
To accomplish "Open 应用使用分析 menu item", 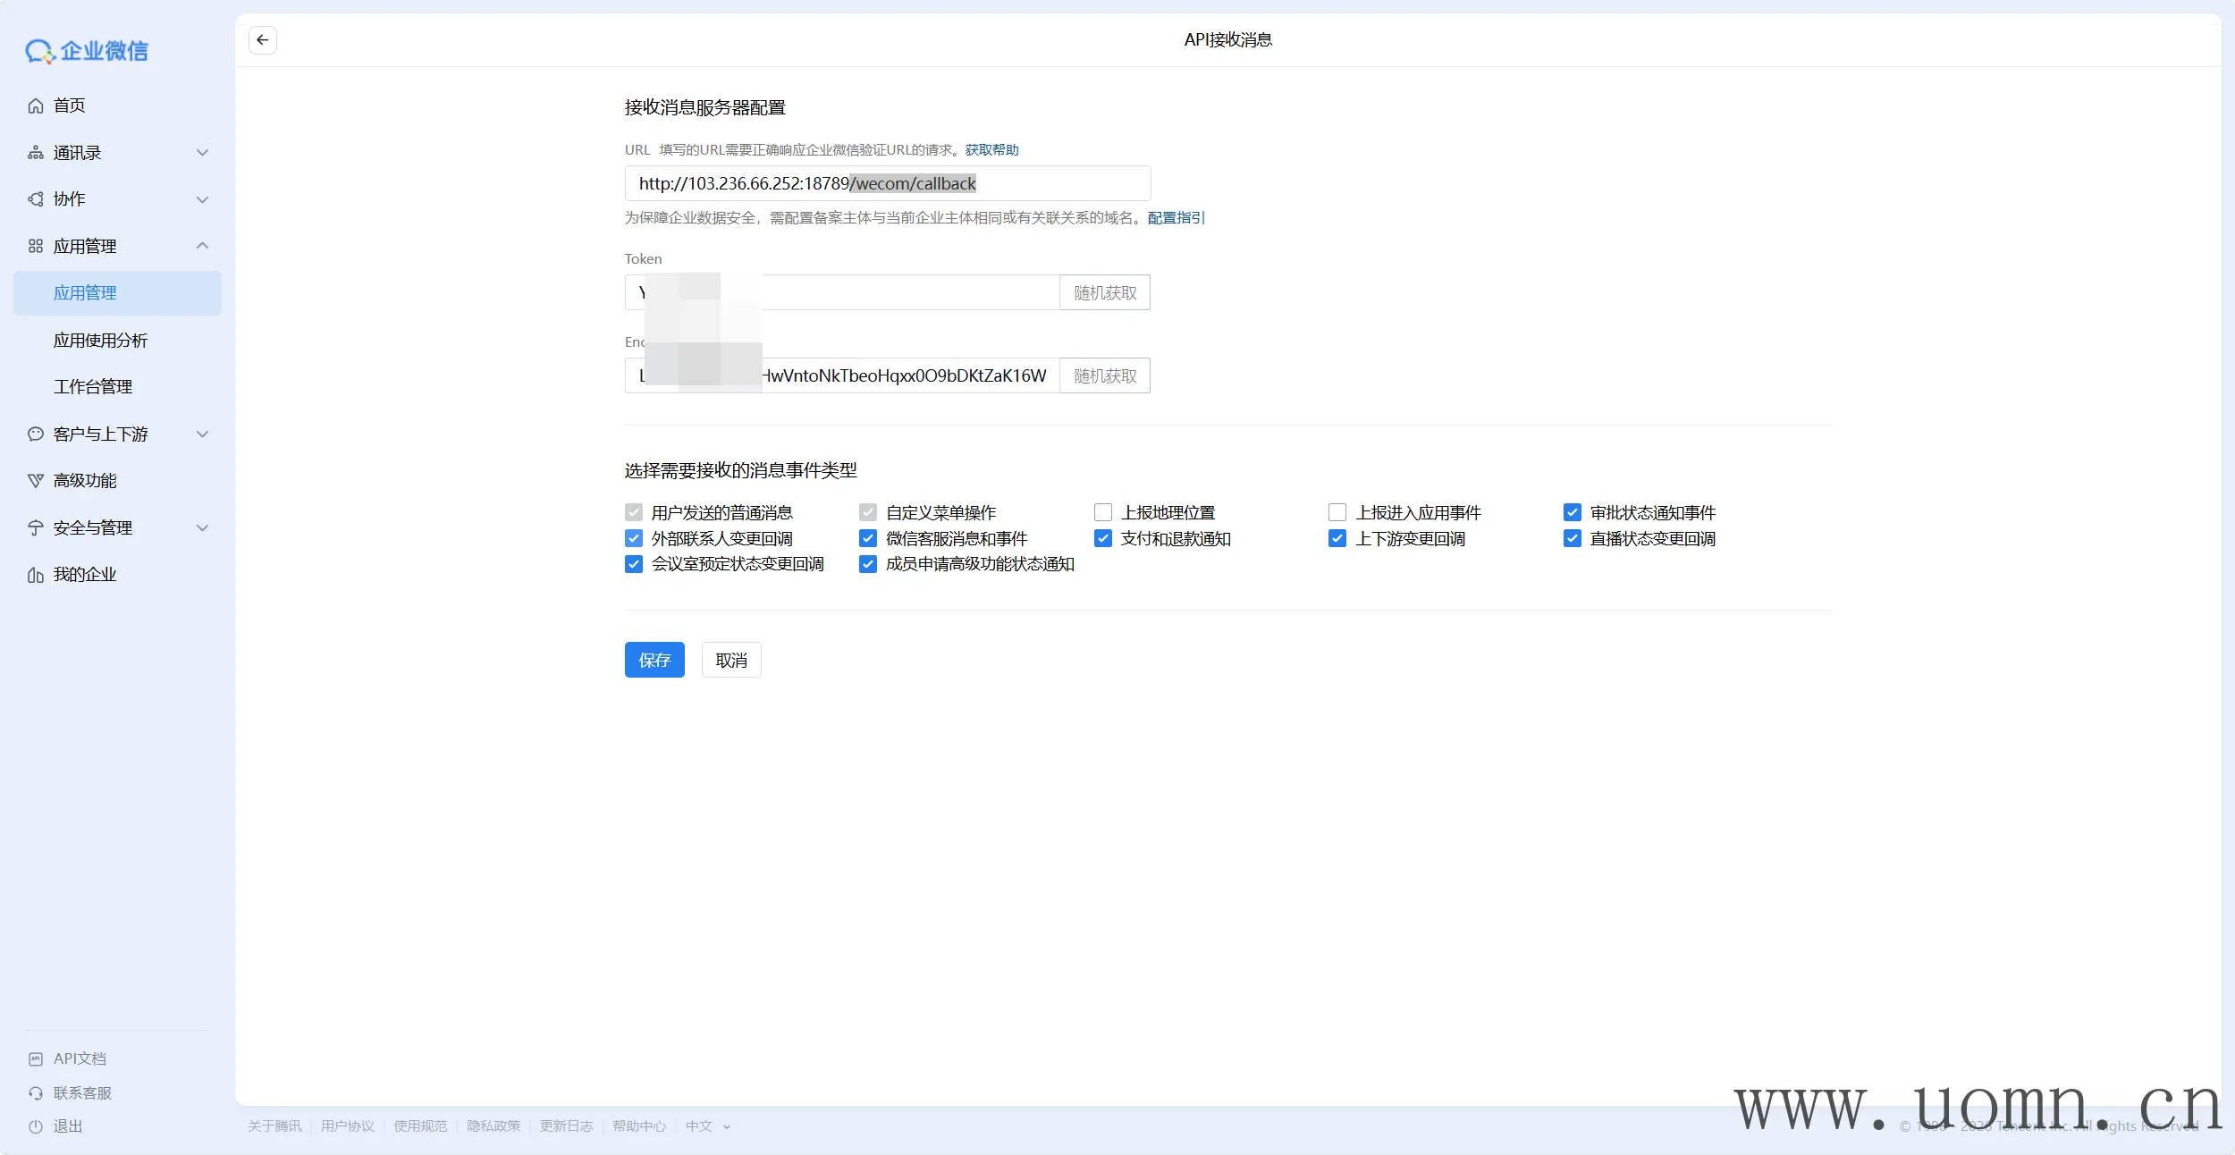I will (x=100, y=341).
